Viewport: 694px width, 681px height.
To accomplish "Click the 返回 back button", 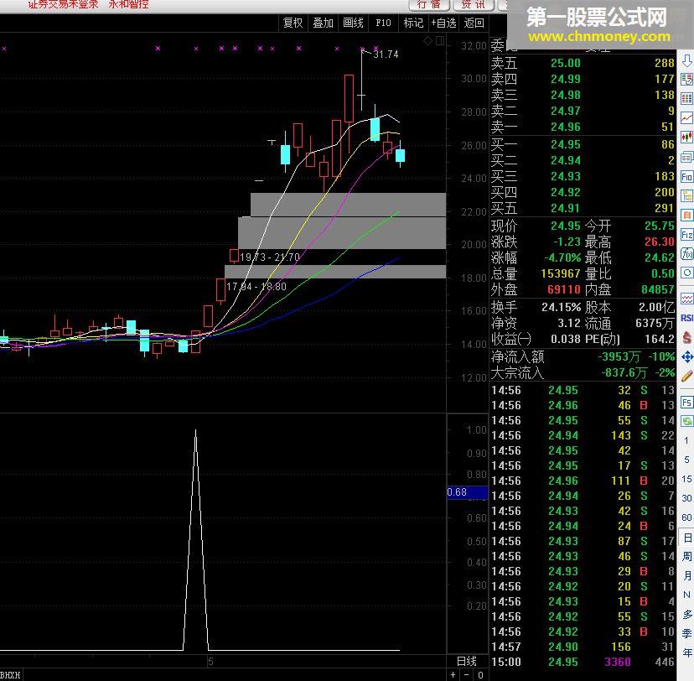I will 474,23.
